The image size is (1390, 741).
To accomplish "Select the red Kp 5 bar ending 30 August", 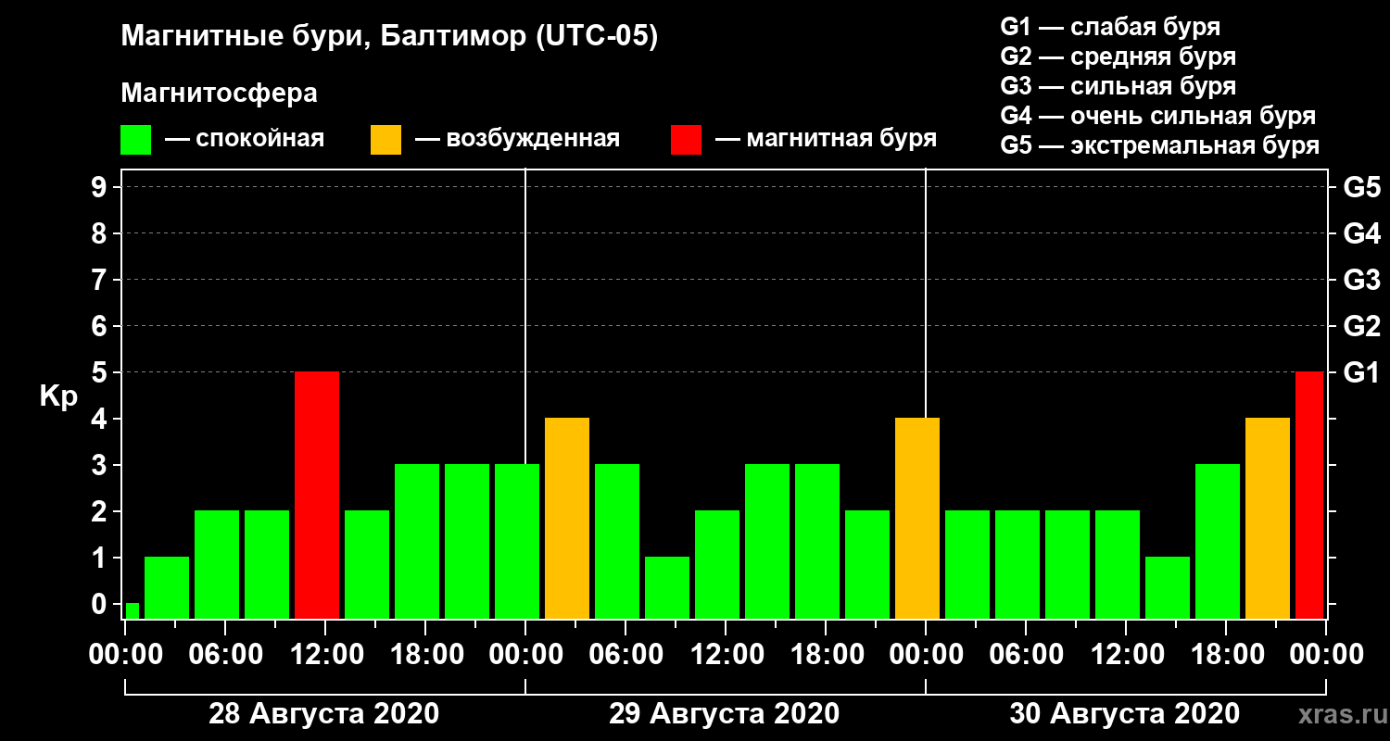I will point(1309,496).
